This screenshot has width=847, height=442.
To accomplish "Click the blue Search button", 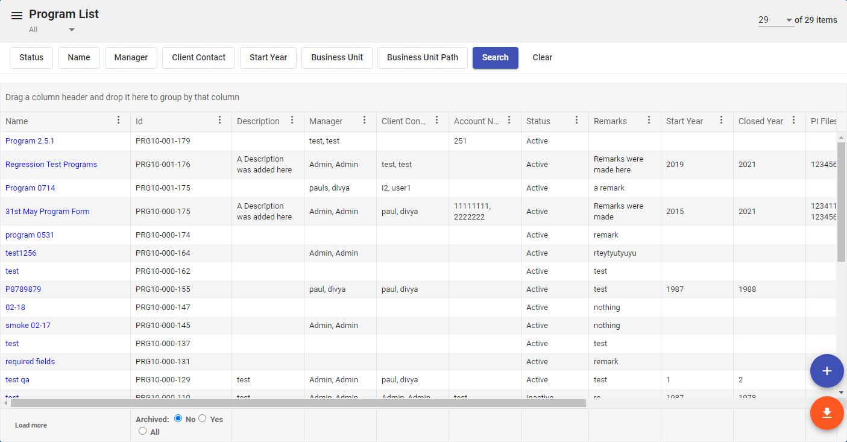I will point(495,58).
